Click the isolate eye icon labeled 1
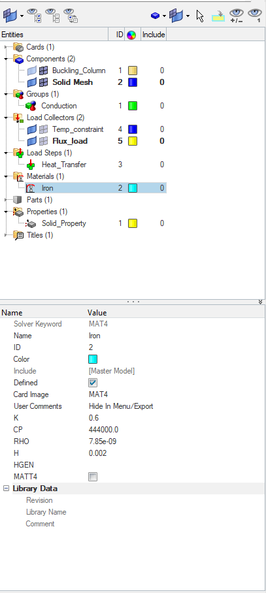 [x=254, y=16]
